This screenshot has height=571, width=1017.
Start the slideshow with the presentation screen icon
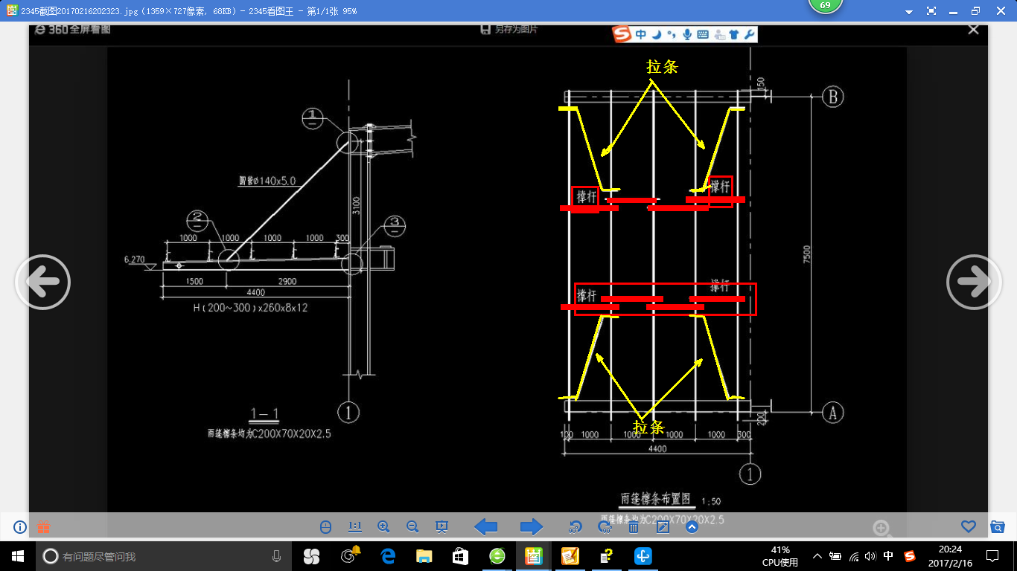click(441, 527)
